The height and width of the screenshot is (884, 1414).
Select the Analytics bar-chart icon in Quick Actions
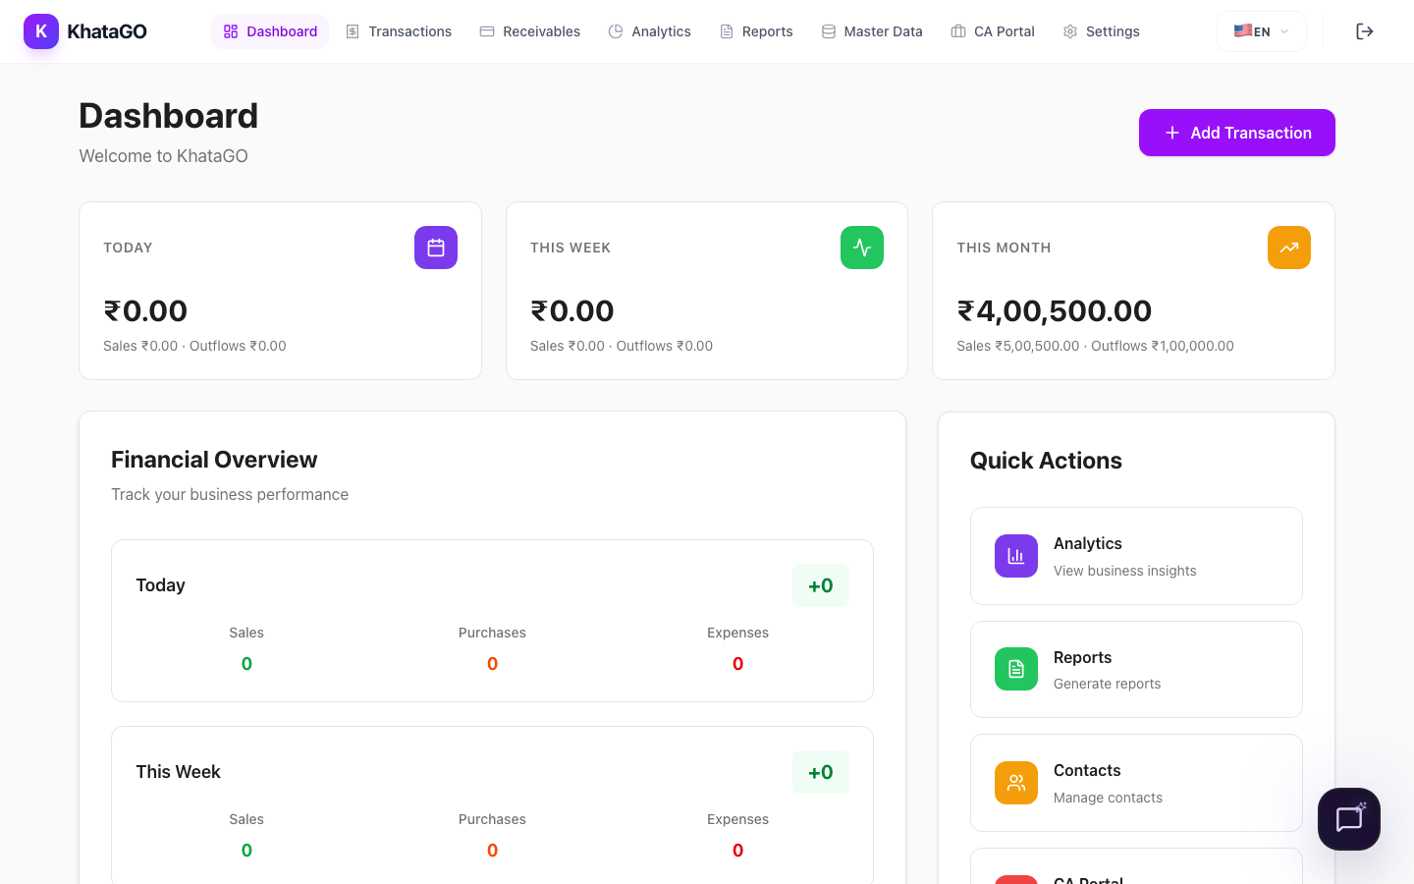pos(1015,555)
